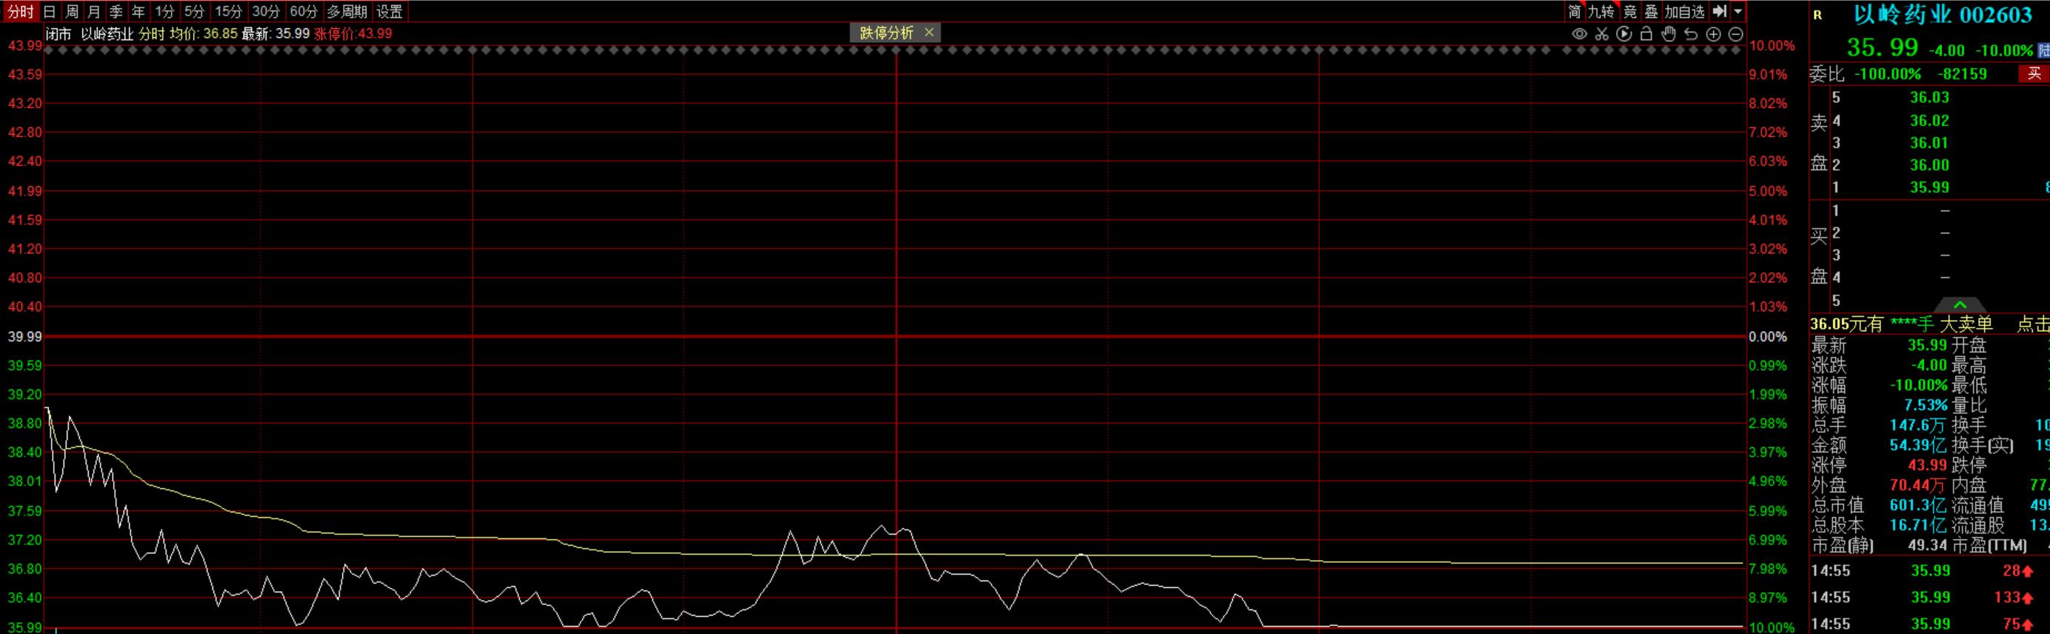2050x634 pixels.
Task: Click the 委比 -100.00% value
Action: (1887, 74)
